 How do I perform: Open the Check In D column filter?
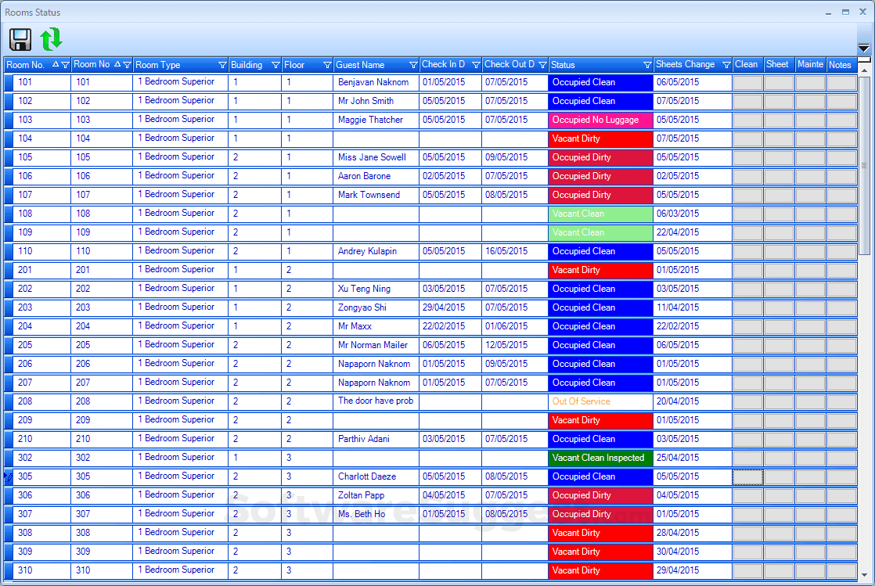click(475, 65)
